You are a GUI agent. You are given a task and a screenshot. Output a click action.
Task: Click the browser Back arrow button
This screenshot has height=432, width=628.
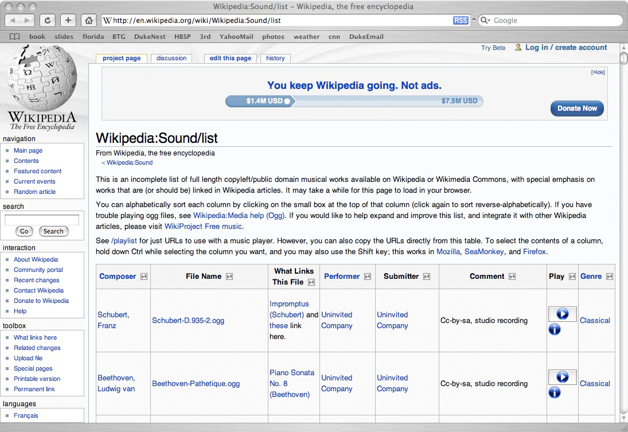coord(12,20)
